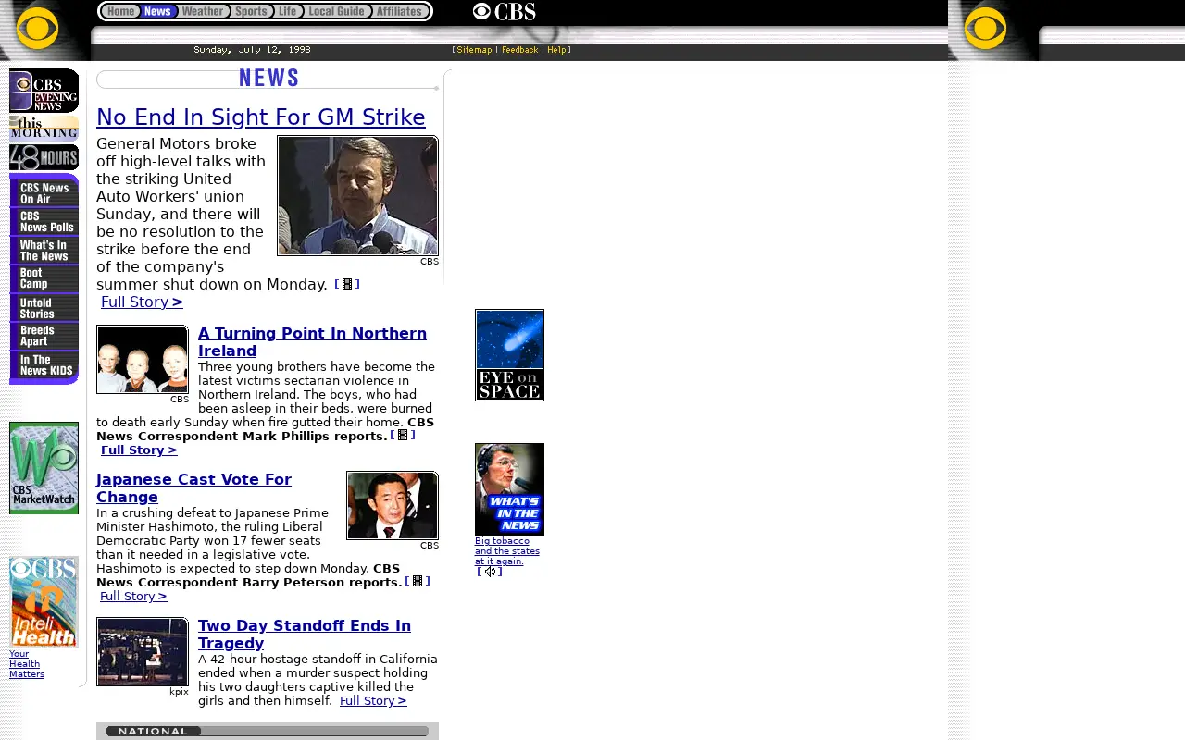Click CBS eye logo at top left

pyautogui.click(x=37, y=29)
